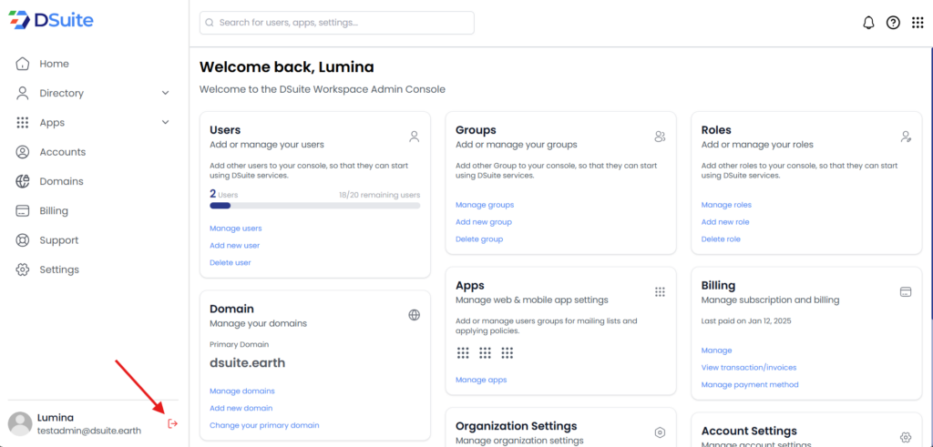Open Settings in the sidebar
The height and width of the screenshot is (447, 933).
[58, 269]
